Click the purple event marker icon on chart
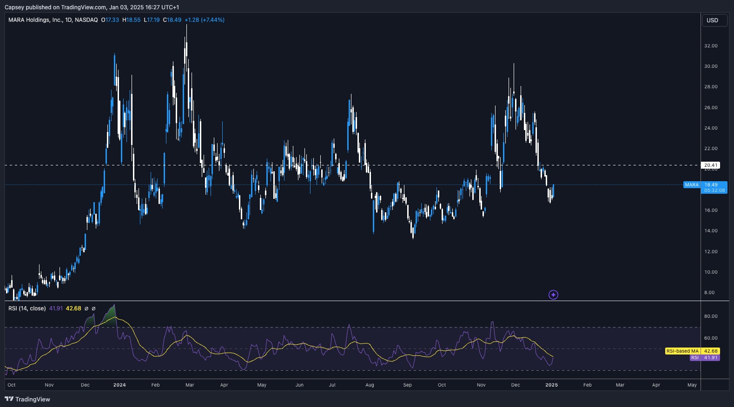The image size is (734, 407). coord(553,295)
